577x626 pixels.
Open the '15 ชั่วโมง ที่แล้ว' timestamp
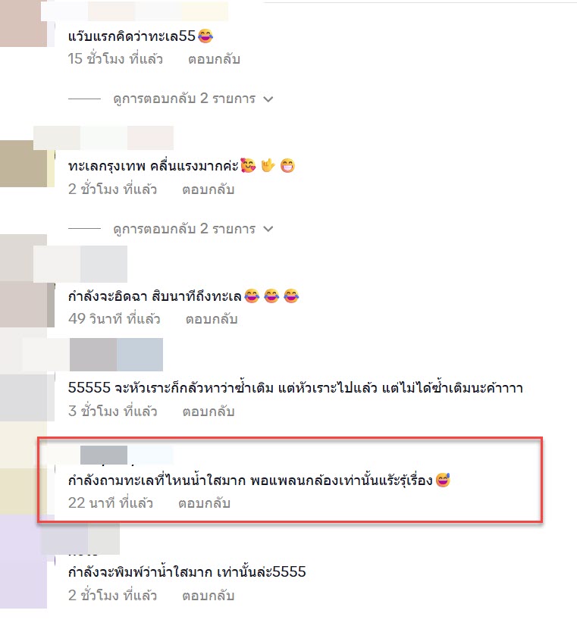115,59
